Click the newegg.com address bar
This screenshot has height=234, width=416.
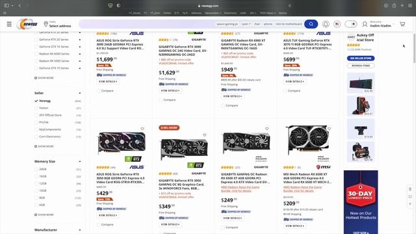[208, 6]
